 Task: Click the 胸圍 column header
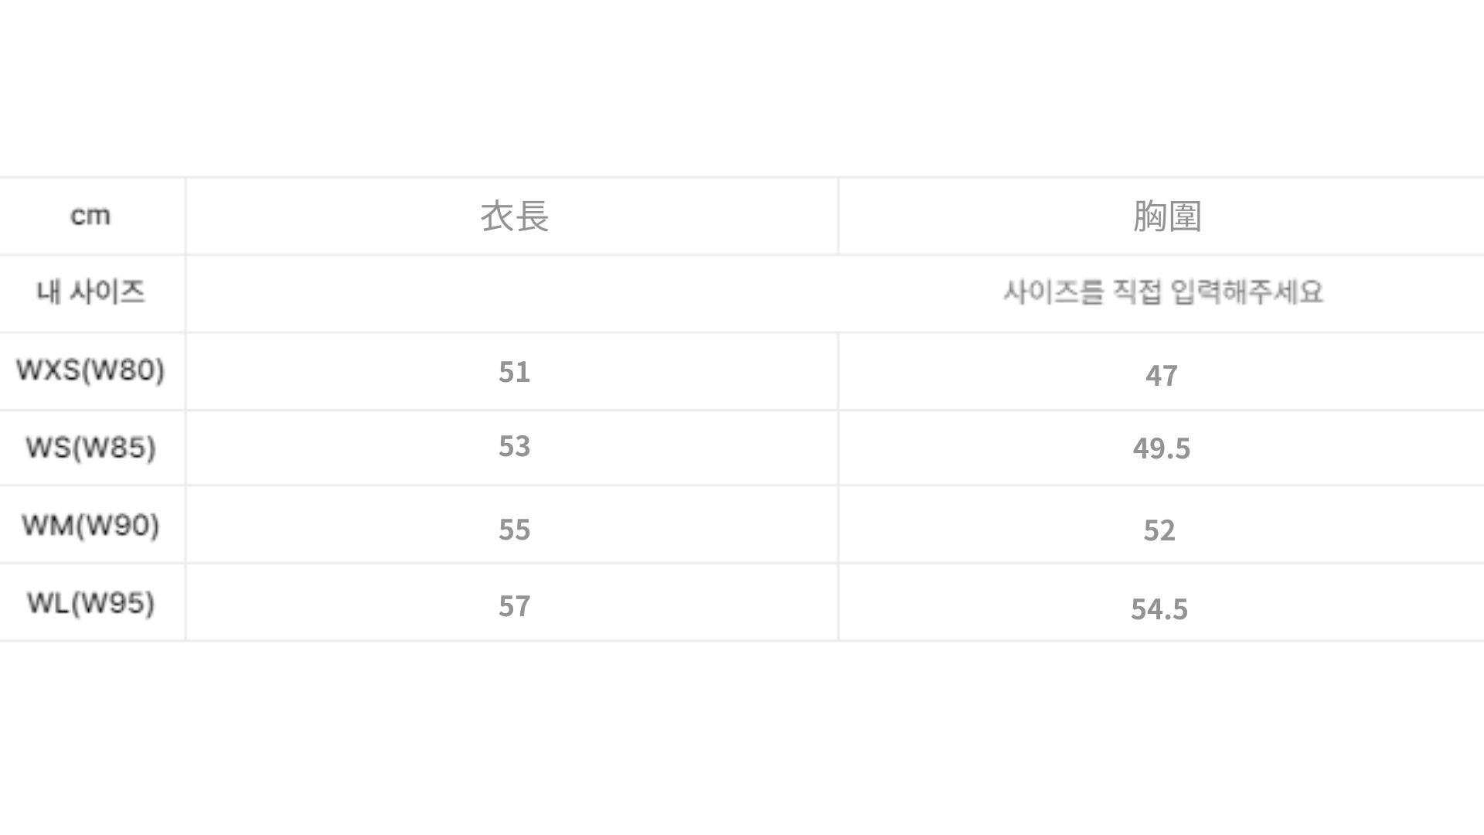click(x=1167, y=216)
